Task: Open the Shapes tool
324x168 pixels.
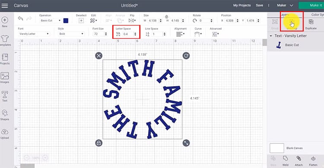Action: coord(5,115)
